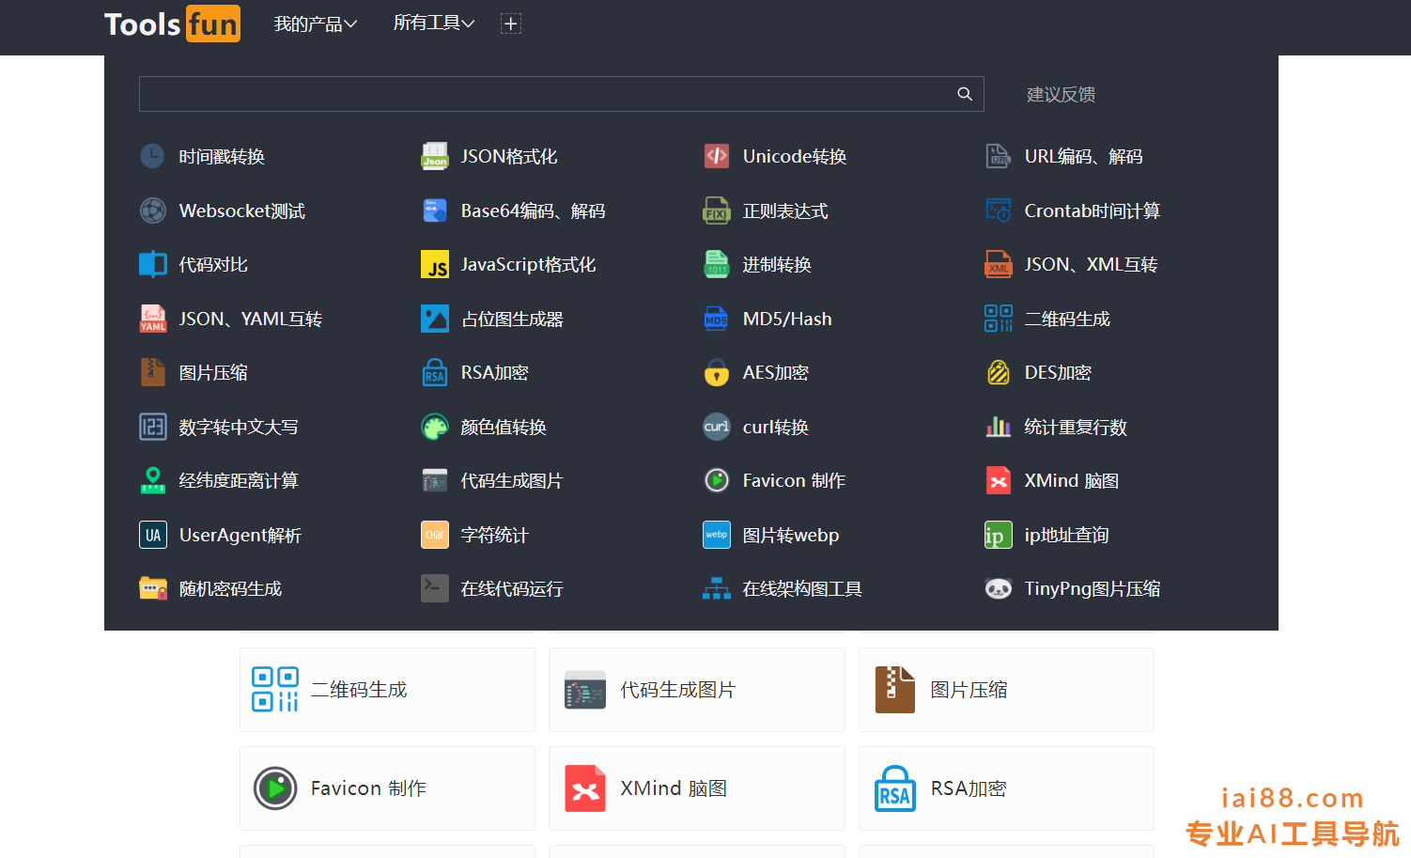Select 在线代码运行 menu entry text

click(x=512, y=588)
